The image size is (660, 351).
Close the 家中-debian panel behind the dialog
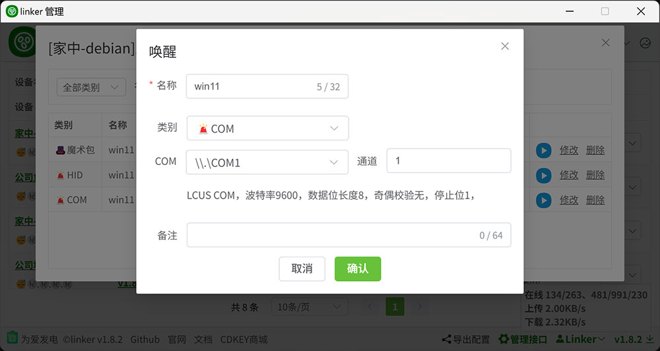pyautogui.click(x=606, y=42)
